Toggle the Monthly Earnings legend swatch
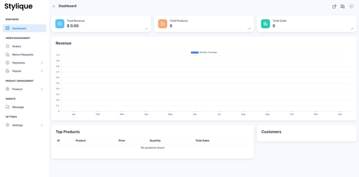 [195, 52]
